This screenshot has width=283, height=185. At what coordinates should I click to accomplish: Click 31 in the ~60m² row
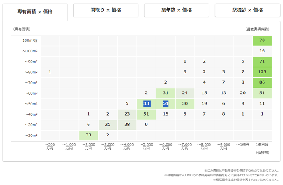166,93
